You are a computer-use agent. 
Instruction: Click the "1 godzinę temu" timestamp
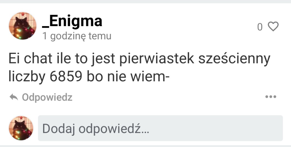pyautogui.click(x=77, y=36)
